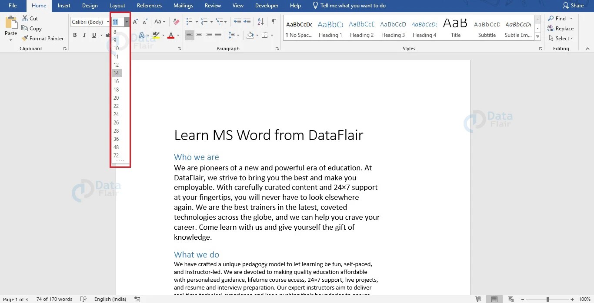Click the Borders icon in Paragraph group
Image resolution: width=594 pixels, height=303 pixels.
265,35
